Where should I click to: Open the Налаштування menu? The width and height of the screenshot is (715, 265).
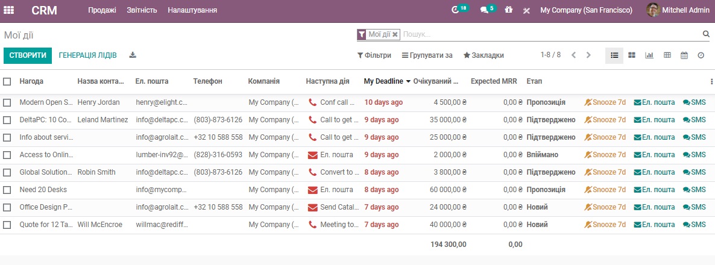pos(192,10)
